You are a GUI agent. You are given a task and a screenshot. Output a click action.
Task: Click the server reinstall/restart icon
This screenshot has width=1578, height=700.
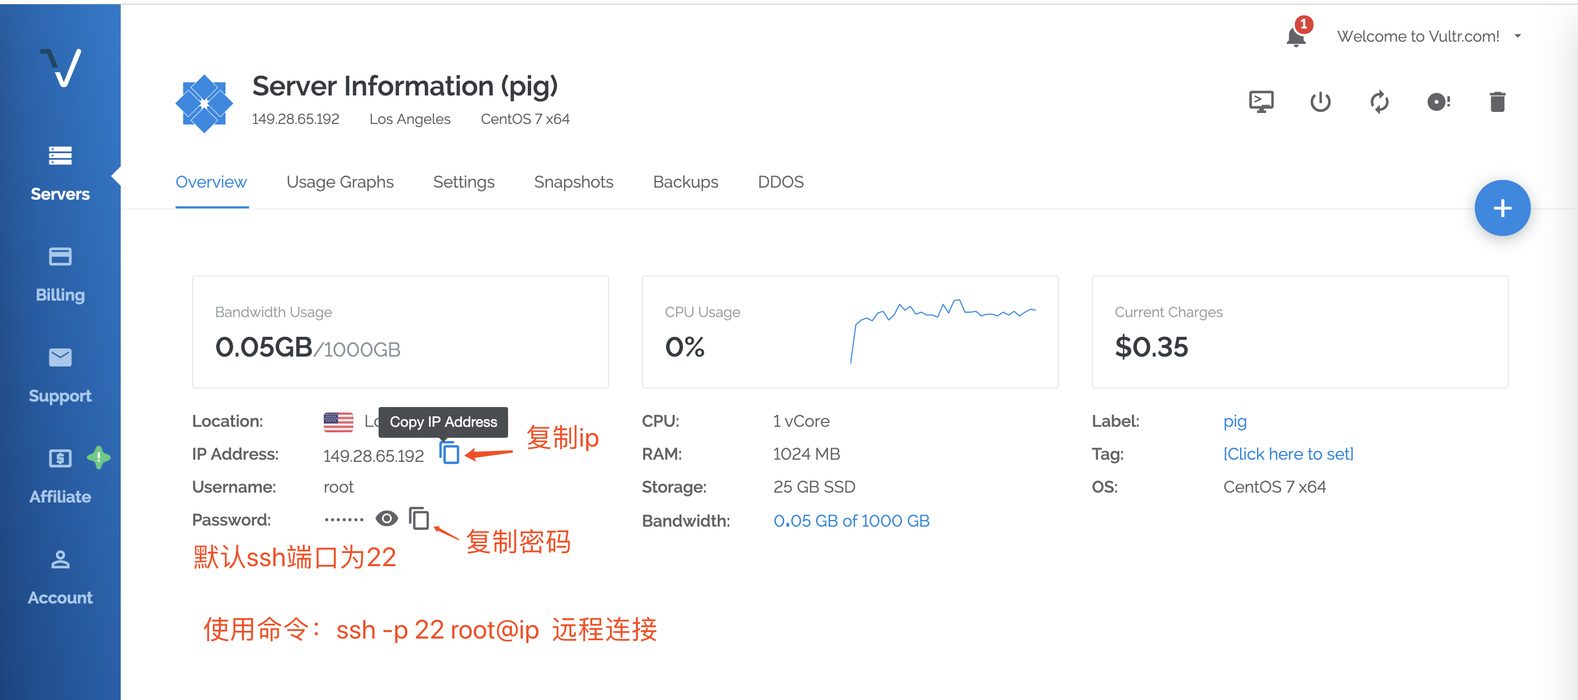[1379, 101]
